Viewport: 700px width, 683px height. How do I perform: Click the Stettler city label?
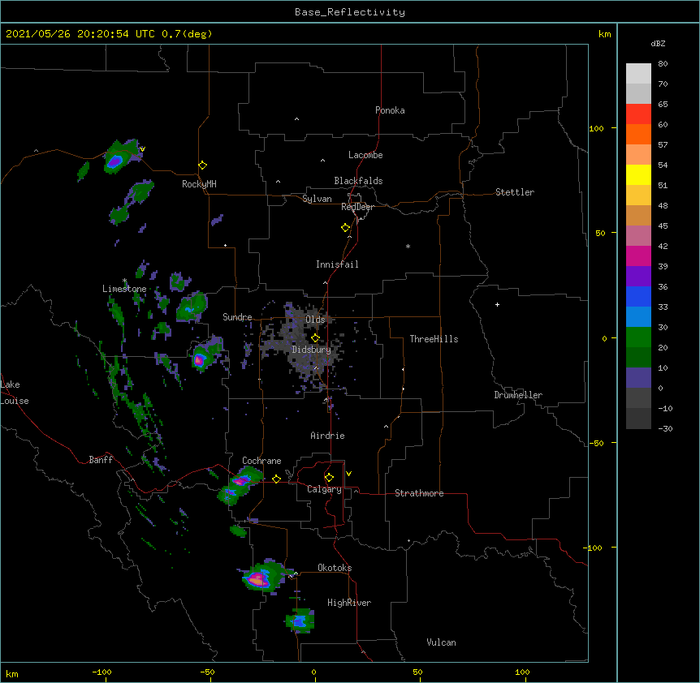pos(515,192)
